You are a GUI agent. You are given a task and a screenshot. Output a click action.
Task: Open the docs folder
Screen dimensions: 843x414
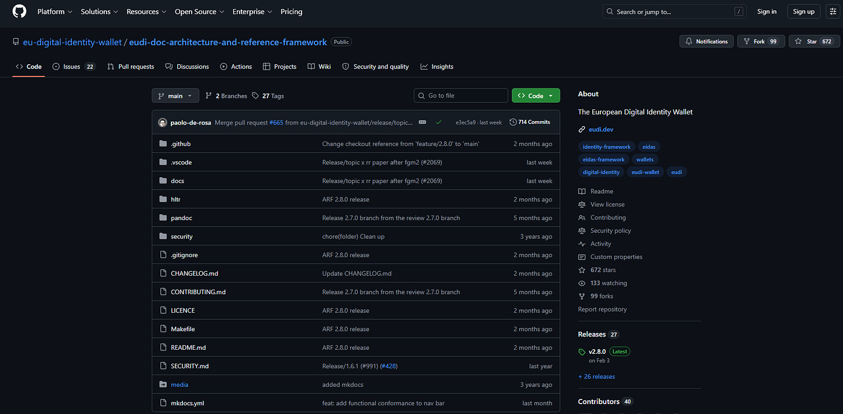[177, 181]
